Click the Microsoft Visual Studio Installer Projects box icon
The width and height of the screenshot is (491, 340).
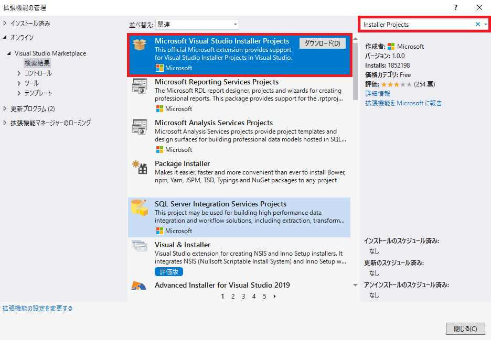tap(140, 45)
